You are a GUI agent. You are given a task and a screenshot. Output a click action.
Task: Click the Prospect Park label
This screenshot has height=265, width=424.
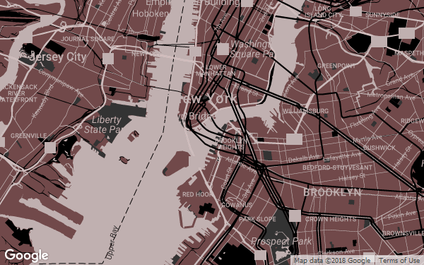(x=281, y=241)
